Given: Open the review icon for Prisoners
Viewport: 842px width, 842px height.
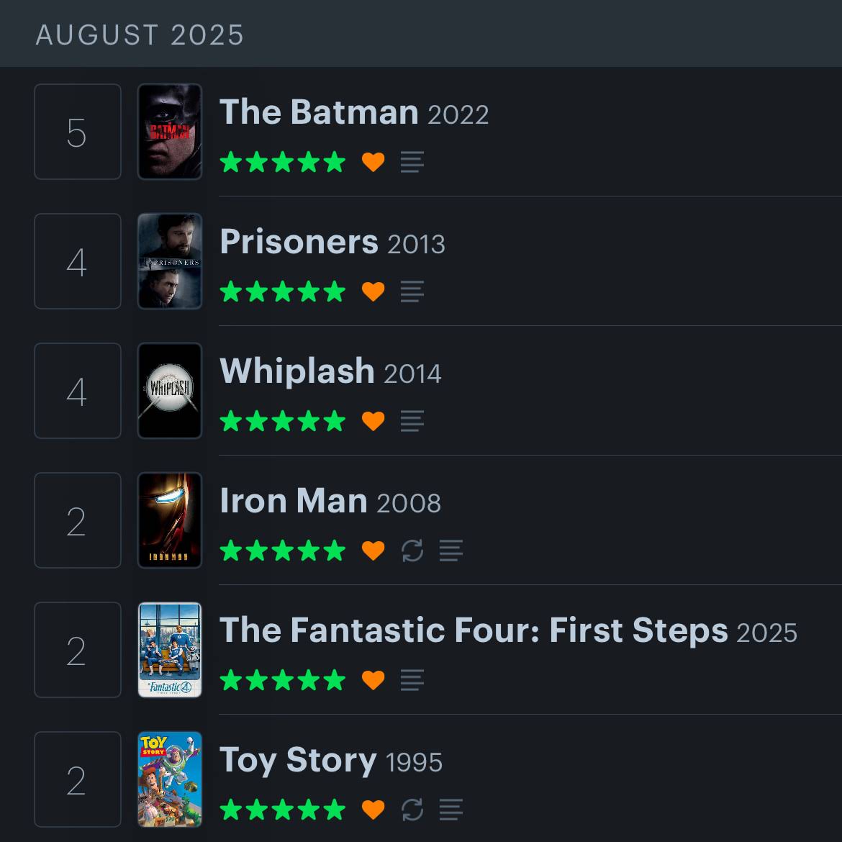Looking at the screenshot, I should pos(412,291).
